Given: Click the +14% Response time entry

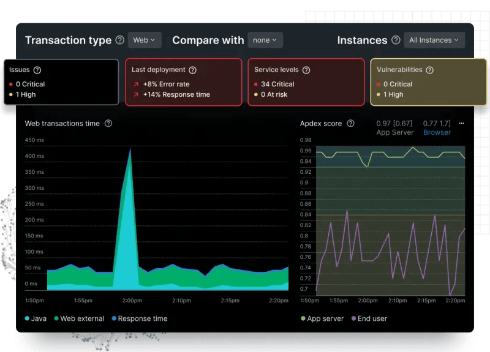Looking at the screenshot, I should (x=171, y=94).
